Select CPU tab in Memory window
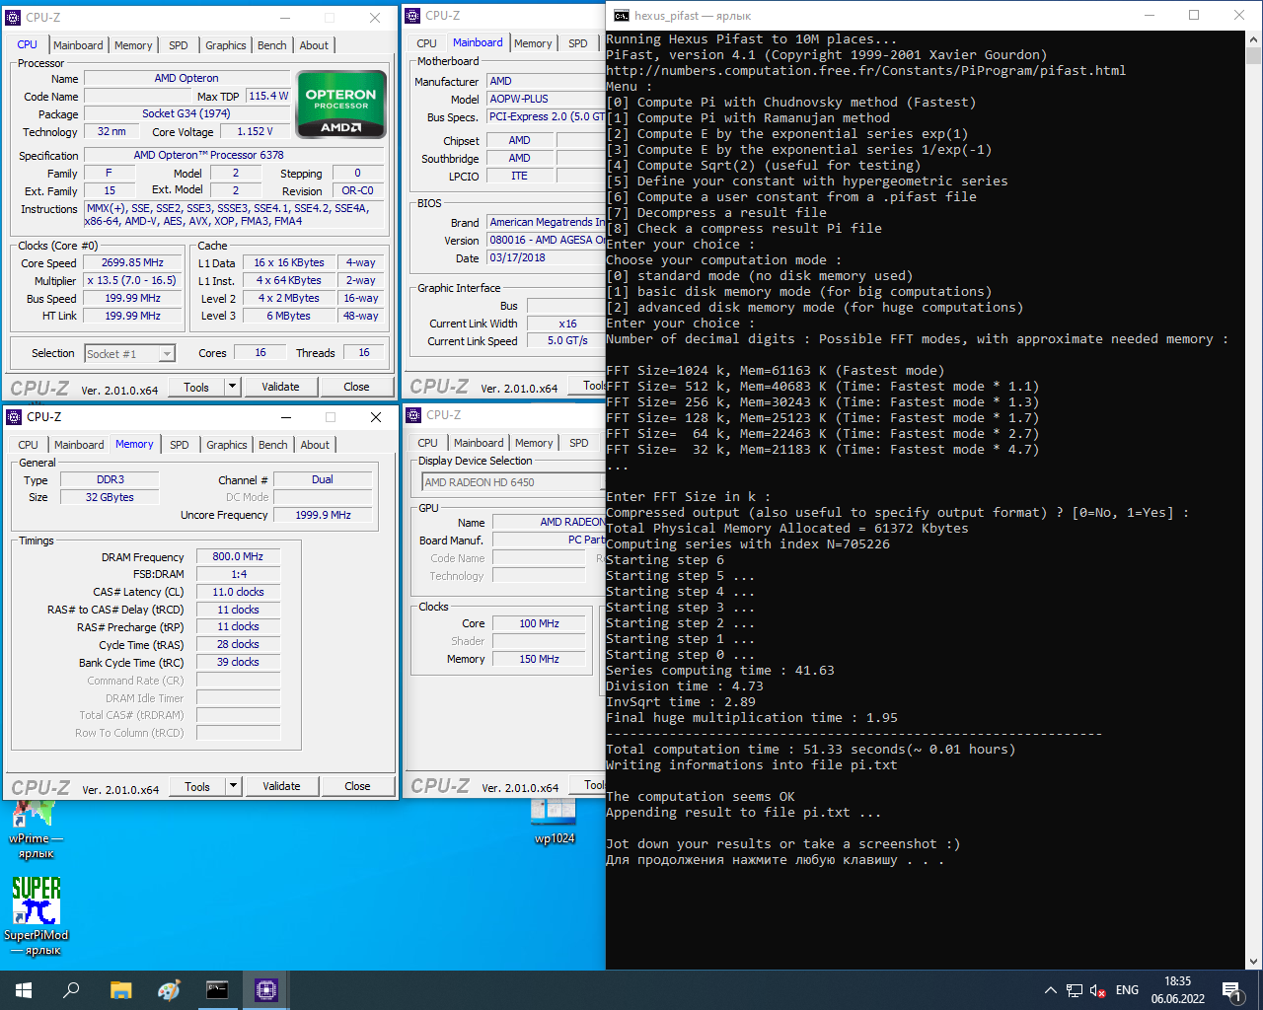 point(28,445)
